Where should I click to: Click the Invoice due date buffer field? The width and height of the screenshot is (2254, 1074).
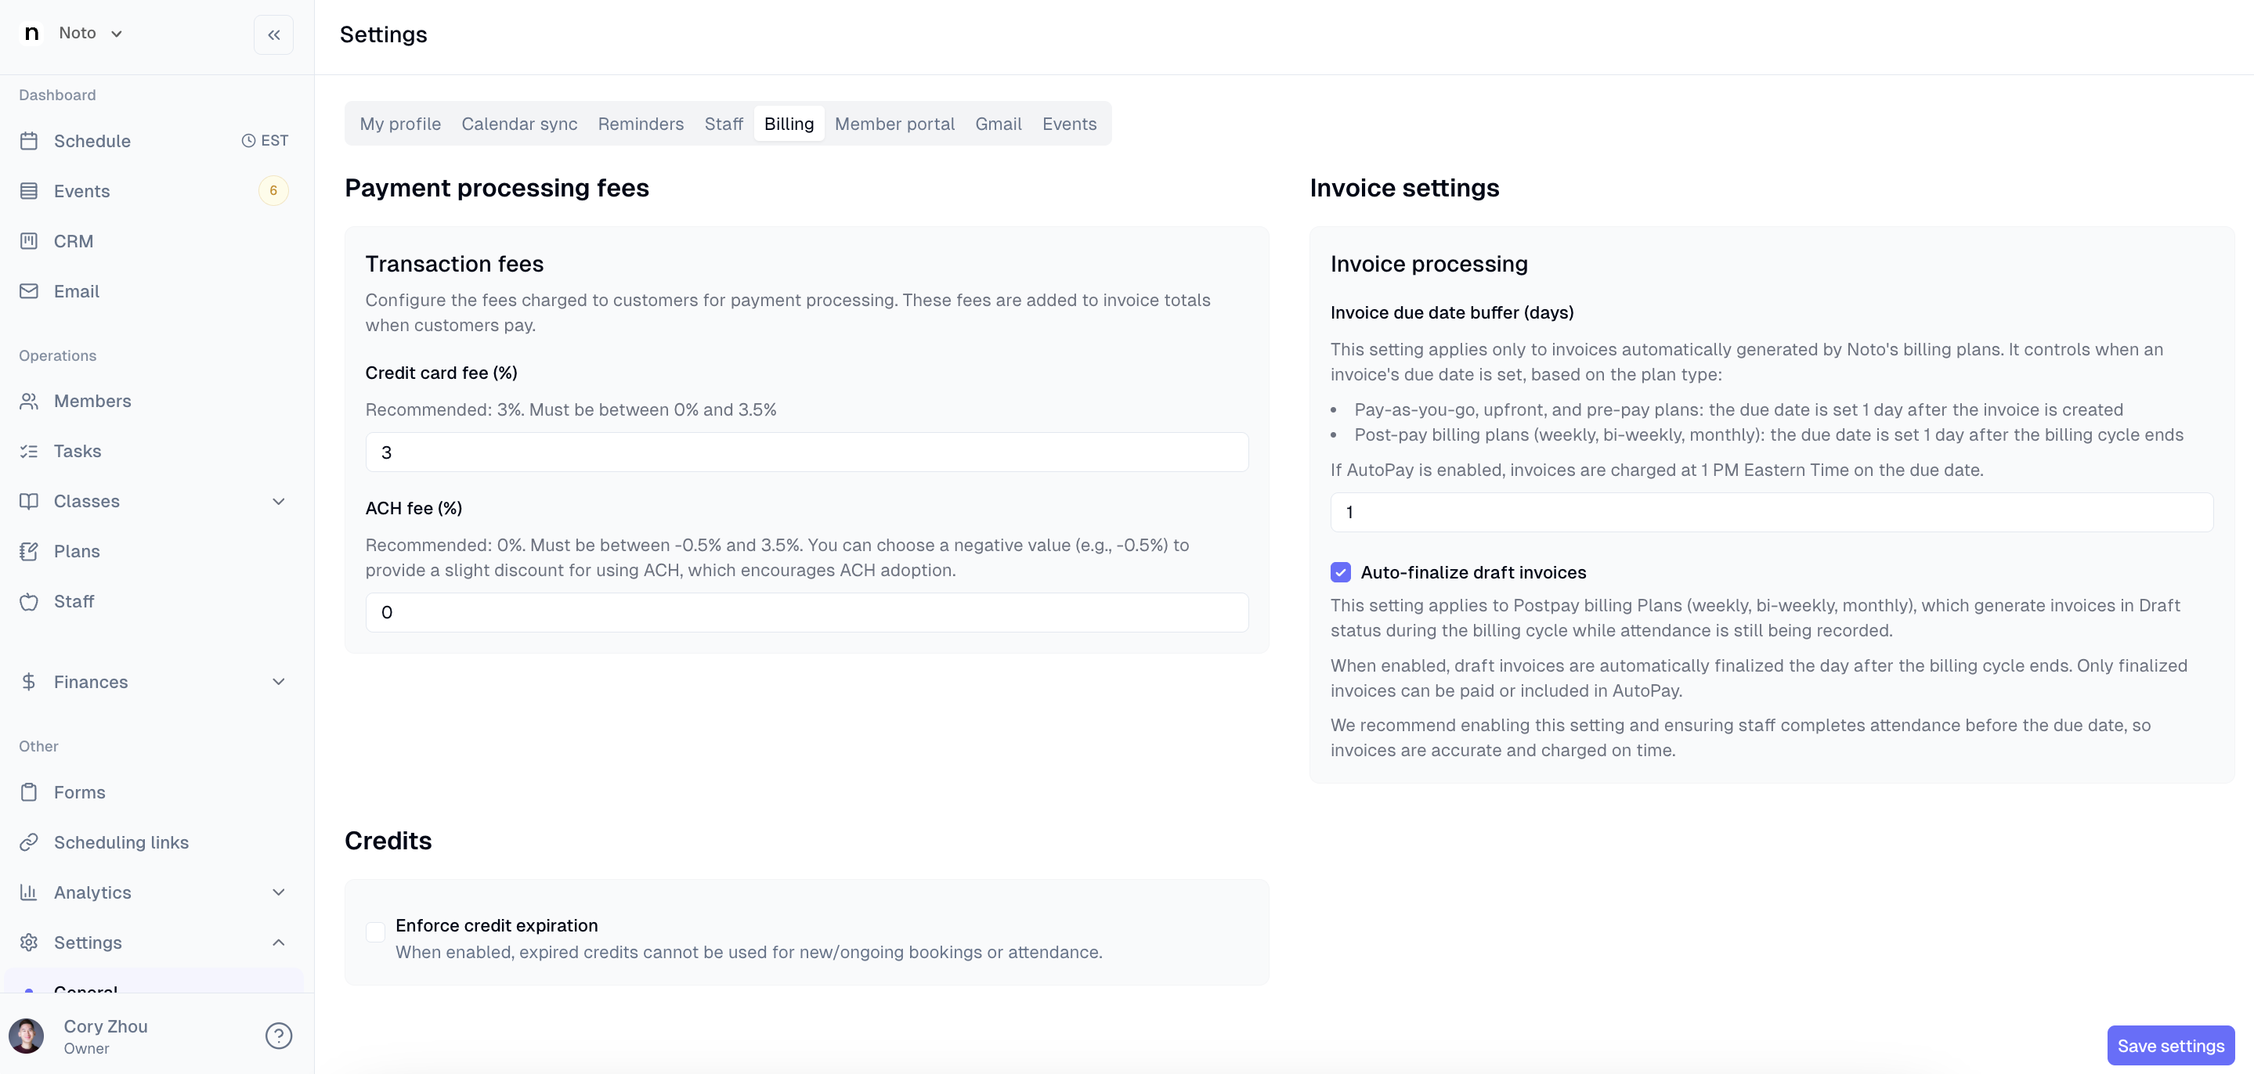(x=1772, y=513)
